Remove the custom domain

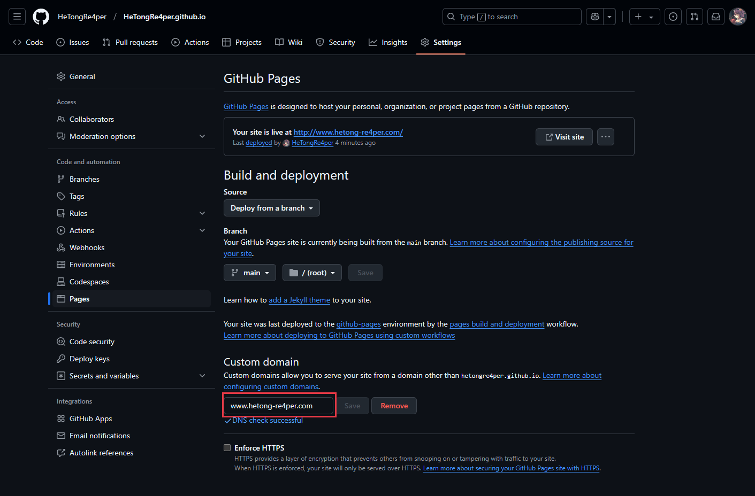coord(394,406)
